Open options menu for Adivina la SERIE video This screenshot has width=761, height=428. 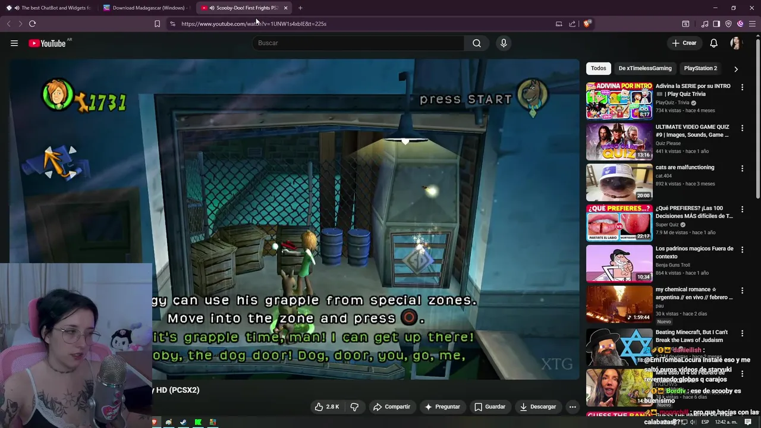coord(742,87)
